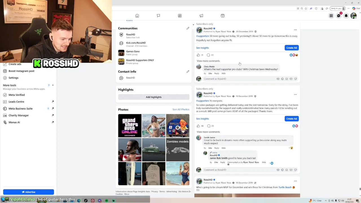Open Spotify in the Windows taskbar

[x=107, y=201]
